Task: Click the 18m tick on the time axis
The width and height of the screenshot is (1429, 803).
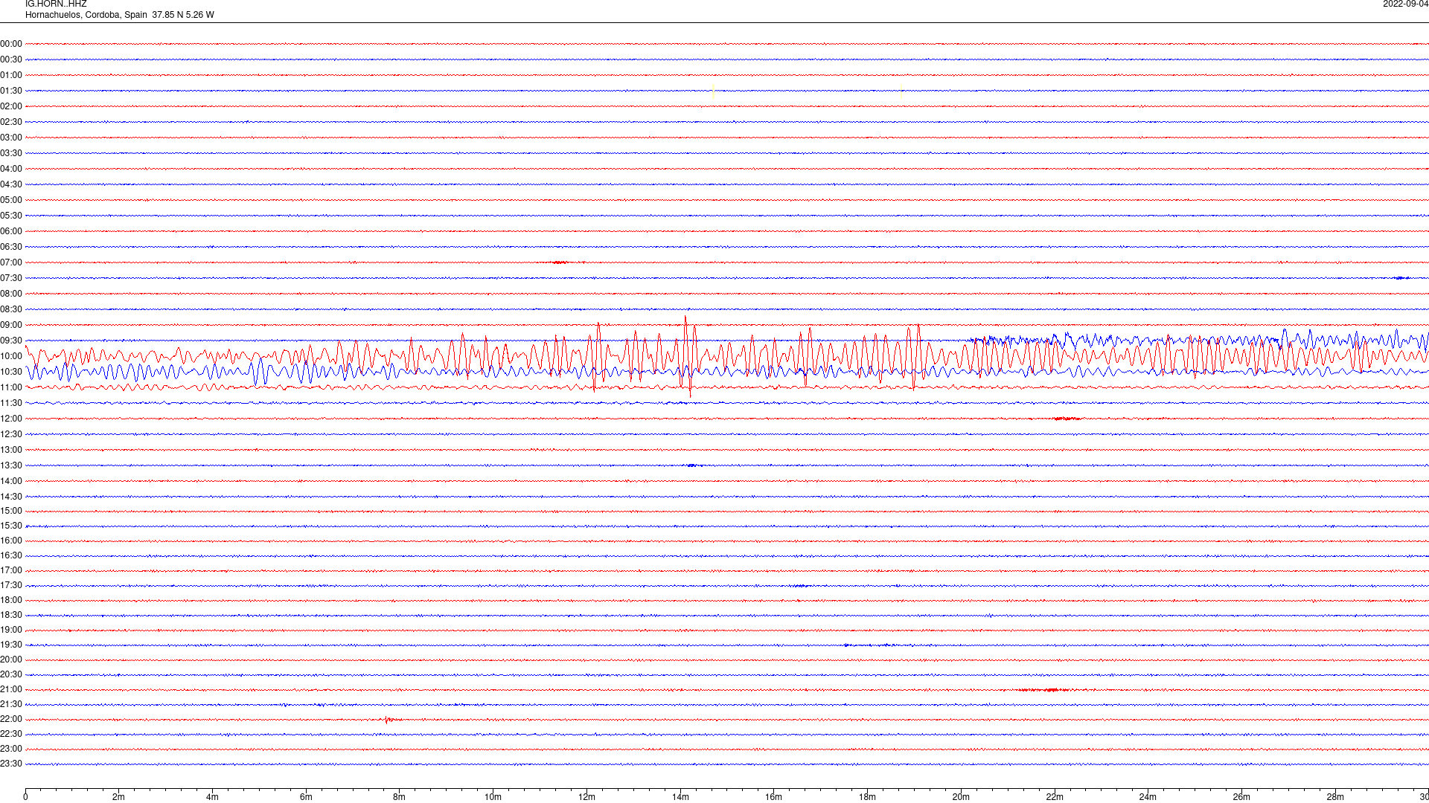Action: pos(867,797)
